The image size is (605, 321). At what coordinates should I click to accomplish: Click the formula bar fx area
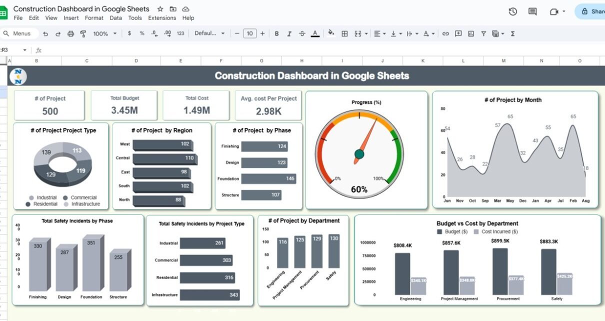pos(38,50)
